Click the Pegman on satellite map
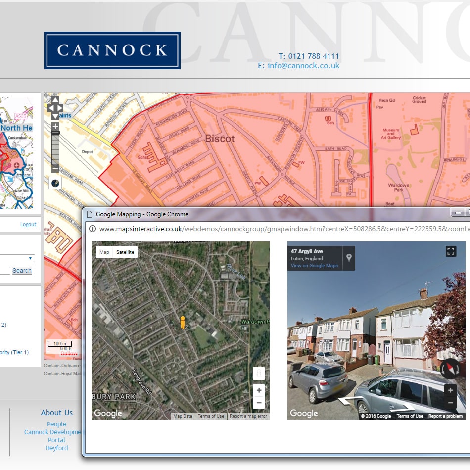This screenshot has width=470, height=470. click(x=183, y=323)
